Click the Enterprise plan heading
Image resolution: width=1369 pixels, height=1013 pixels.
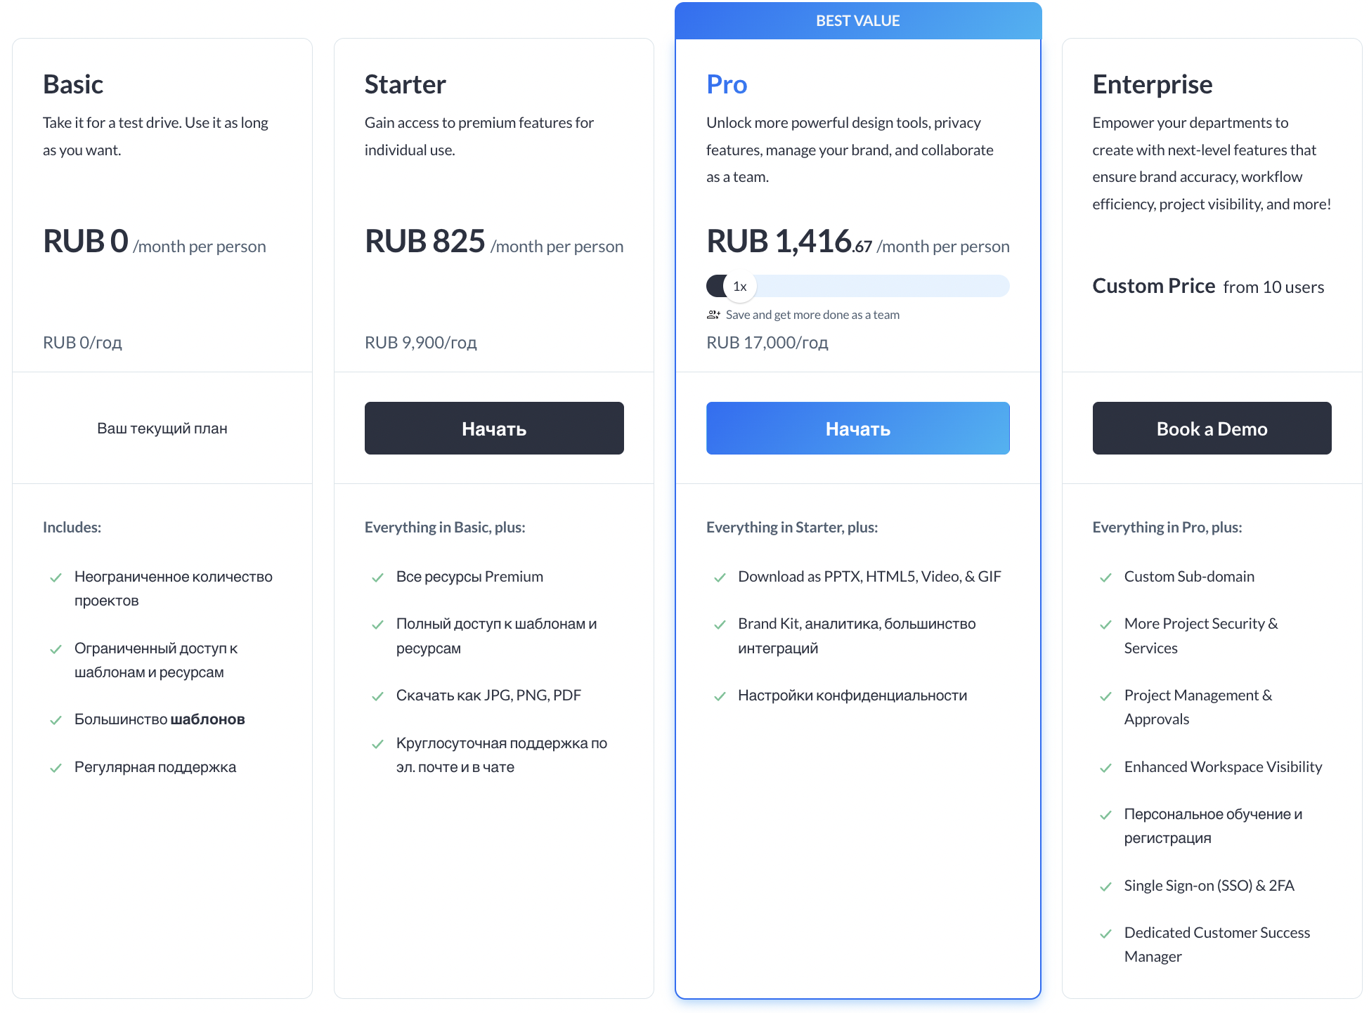point(1153,84)
